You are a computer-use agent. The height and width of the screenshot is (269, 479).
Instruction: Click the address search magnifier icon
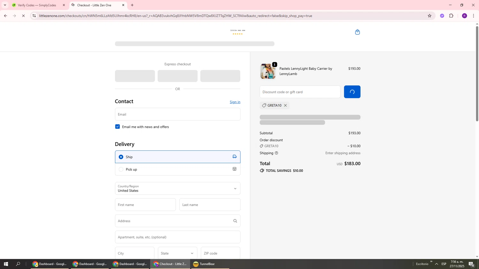click(x=235, y=221)
